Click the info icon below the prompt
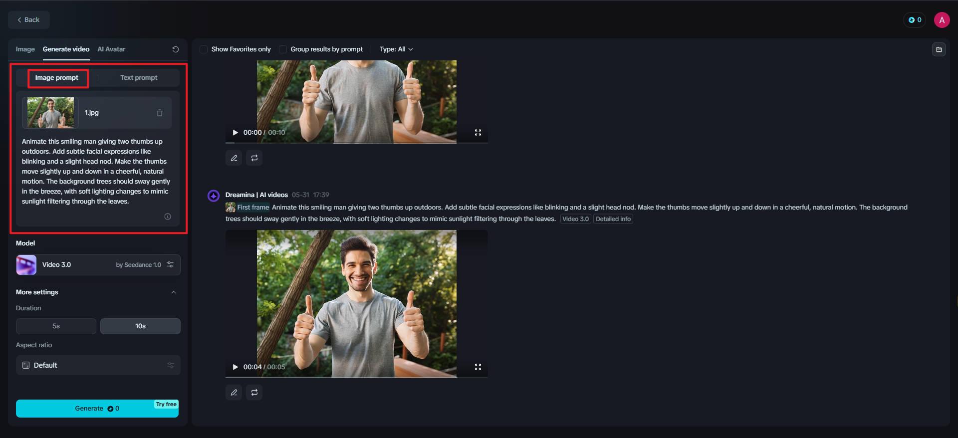The height and width of the screenshot is (438, 958). coord(168,217)
